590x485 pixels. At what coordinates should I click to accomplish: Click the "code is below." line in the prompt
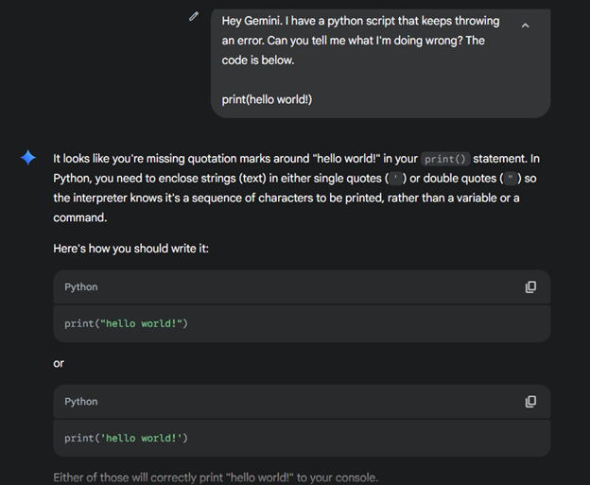point(258,60)
